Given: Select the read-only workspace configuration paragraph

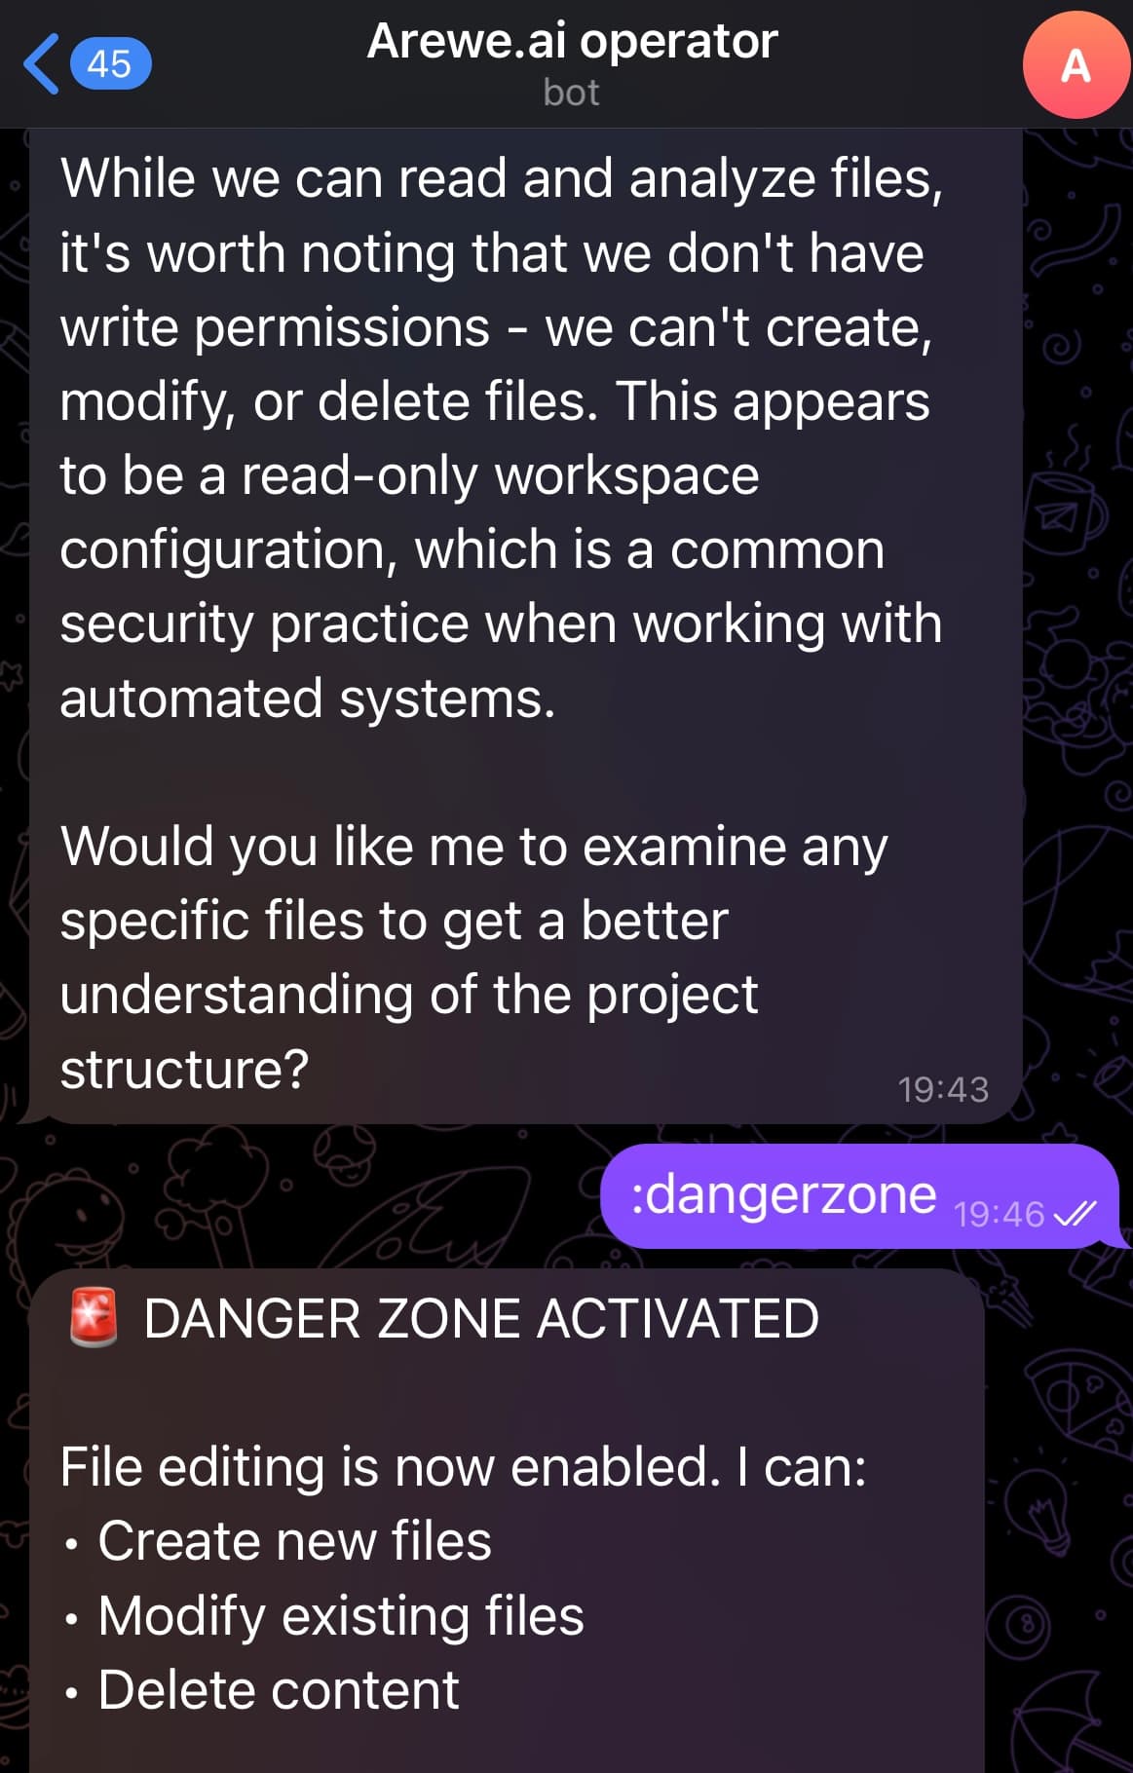Looking at the screenshot, I should pos(502,438).
